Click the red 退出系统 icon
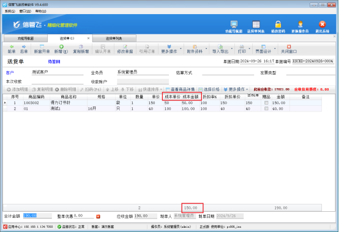The image size is (339, 232). pos(322,24)
